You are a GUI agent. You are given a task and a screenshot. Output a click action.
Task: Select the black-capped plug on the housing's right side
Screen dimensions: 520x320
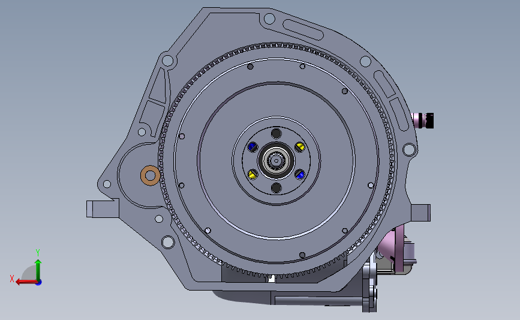point(422,120)
